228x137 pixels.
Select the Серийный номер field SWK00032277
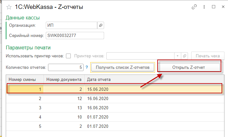pyautogui.click(x=75, y=36)
